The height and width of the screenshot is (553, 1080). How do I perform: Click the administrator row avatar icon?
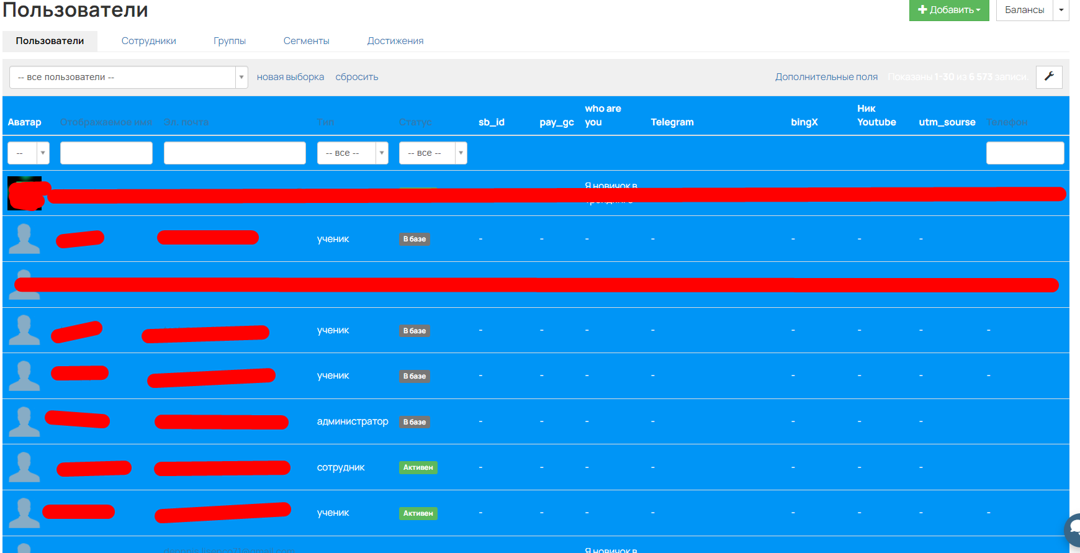(24, 421)
